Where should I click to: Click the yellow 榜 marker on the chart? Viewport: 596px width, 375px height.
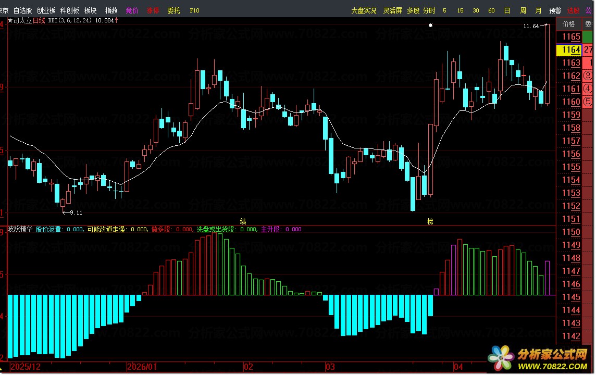[x=430, y=221]
